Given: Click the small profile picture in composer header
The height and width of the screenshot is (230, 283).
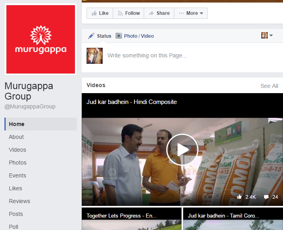Looking at the screenshot, I should (x=264, y=35).
